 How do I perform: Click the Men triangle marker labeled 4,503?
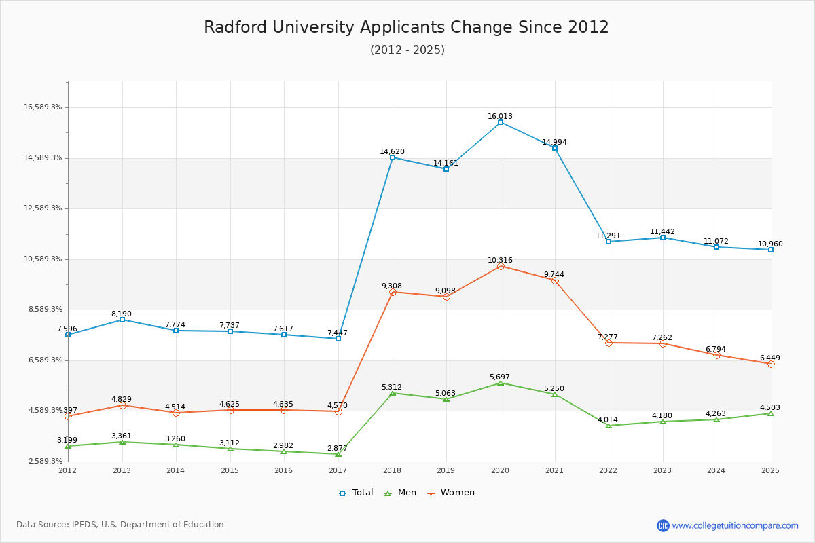pyautogui.click(x=771, y=413)
